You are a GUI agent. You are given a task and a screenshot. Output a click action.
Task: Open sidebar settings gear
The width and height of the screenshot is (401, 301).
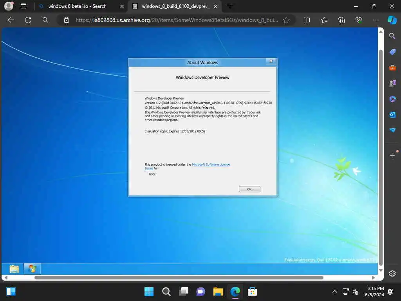tap(392, 274)
